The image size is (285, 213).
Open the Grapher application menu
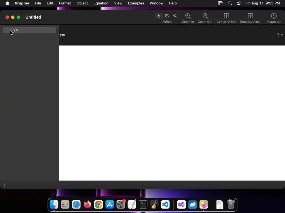22,3
